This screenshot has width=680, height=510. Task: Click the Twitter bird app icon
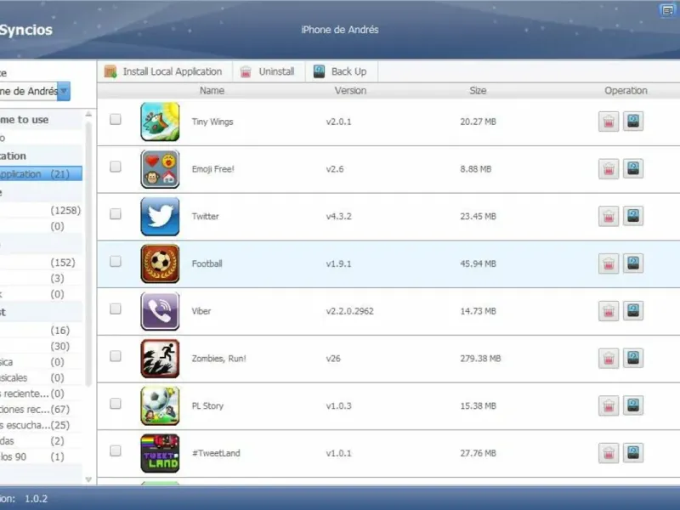[160, 217]
